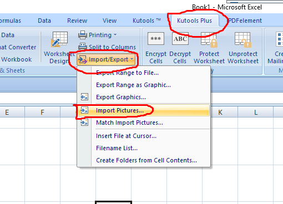283x204 pixels.
Task: Click the Unprotect Worksheet label
Action: (x=243, y=58)
